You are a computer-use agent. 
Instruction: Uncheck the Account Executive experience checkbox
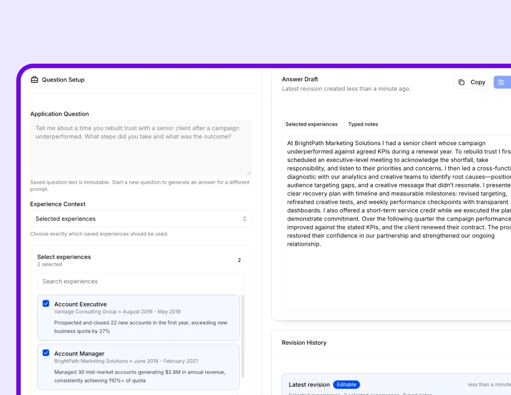coord(46,304)
